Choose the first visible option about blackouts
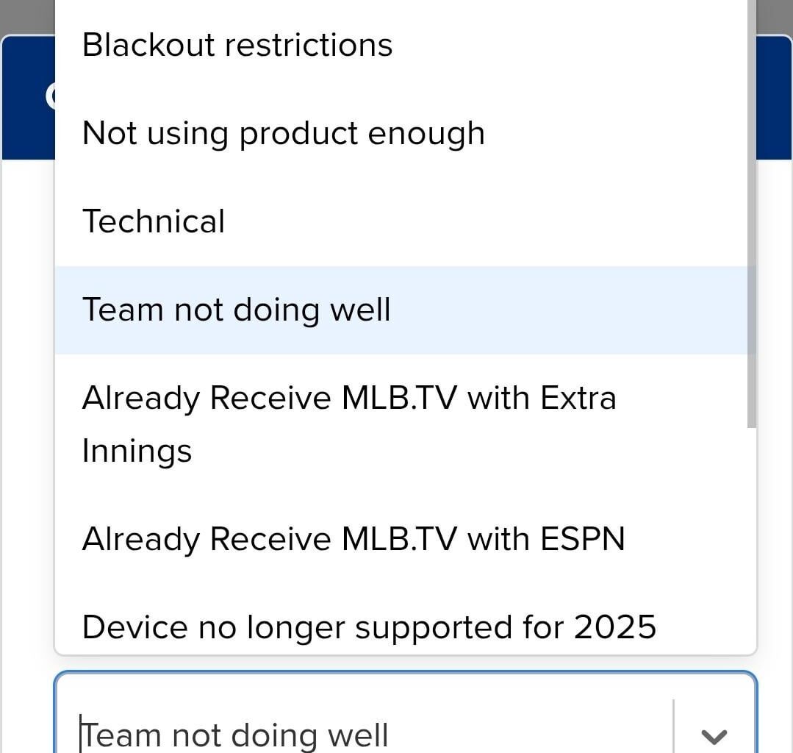793x753 pixels. click(x=237, y=45)
